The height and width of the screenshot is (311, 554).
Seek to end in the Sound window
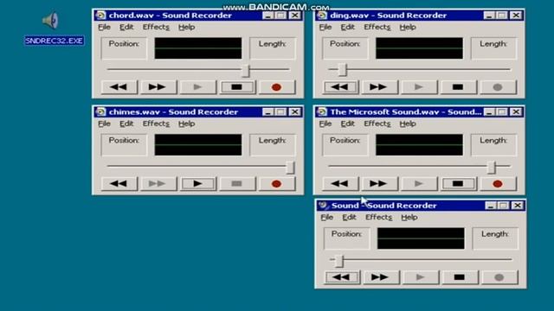coord(381,277)
